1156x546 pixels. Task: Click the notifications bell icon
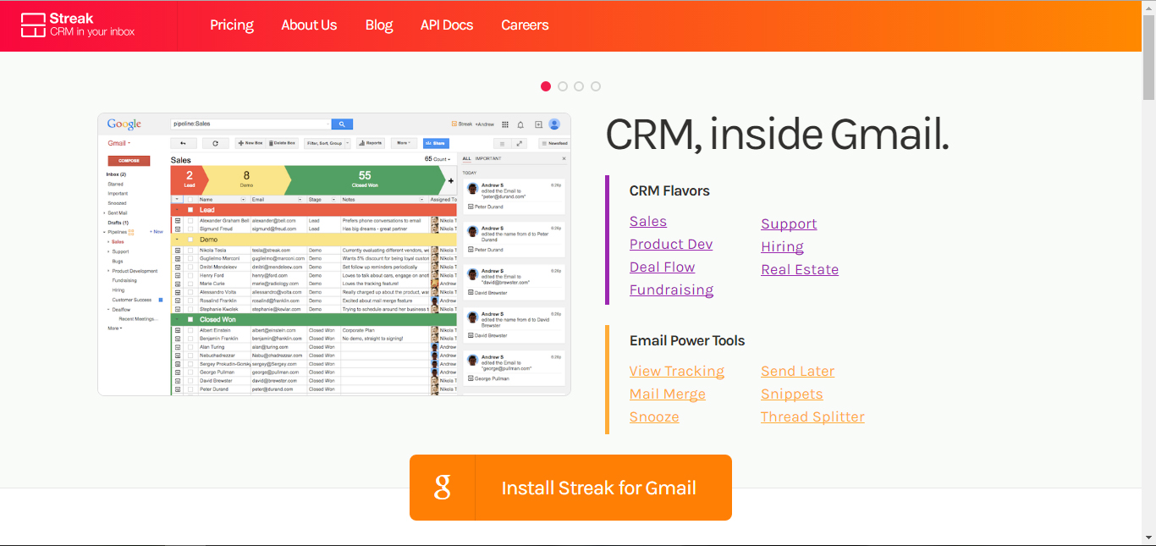tap(521, 124)
